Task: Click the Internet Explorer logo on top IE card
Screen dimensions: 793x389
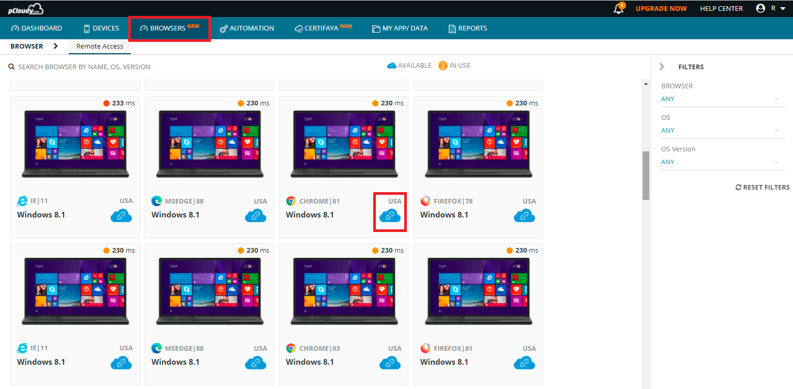Action: (x=22, y=201)
